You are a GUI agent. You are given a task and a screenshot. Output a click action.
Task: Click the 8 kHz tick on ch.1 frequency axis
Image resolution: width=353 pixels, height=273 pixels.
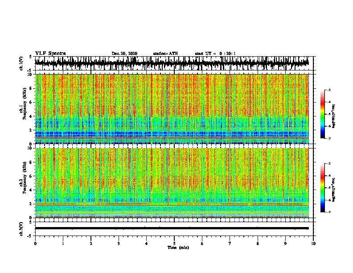point(31,88)
